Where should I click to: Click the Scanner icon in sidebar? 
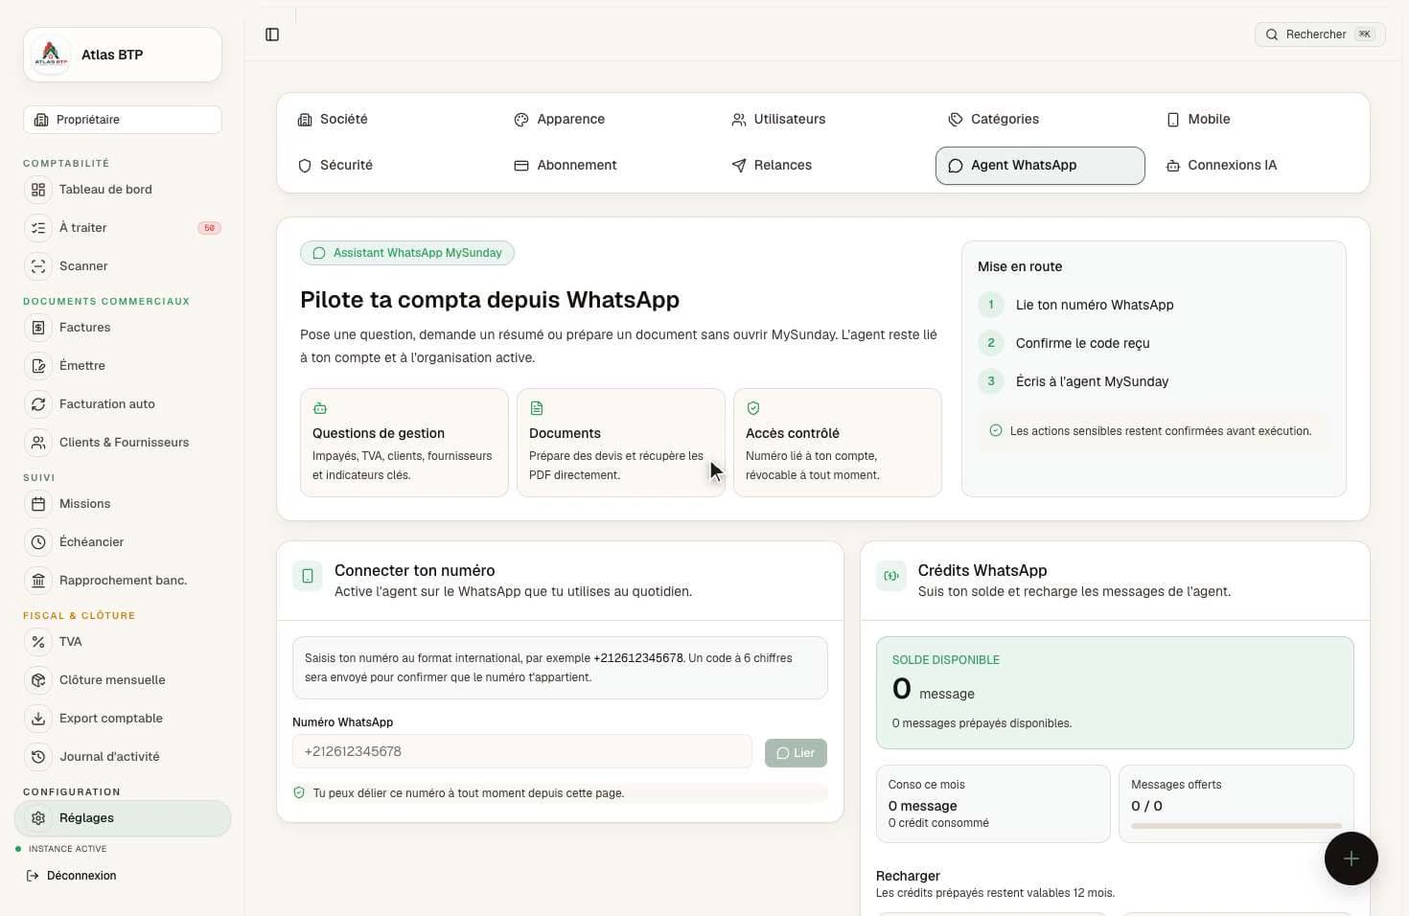pos(38,266)
